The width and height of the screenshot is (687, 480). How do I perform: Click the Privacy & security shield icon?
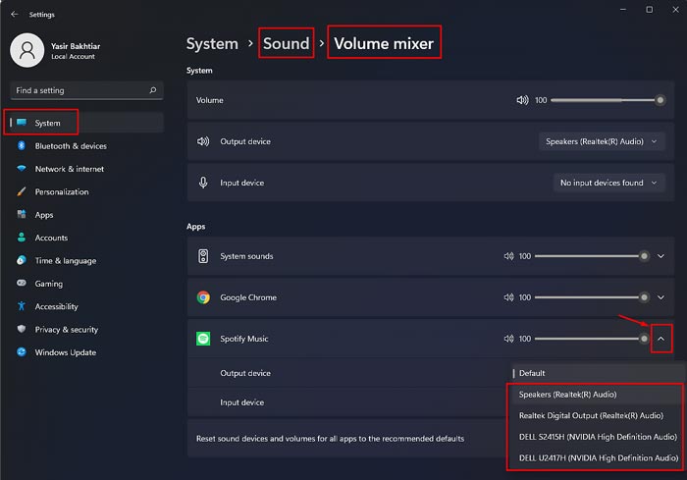[22, 329]
